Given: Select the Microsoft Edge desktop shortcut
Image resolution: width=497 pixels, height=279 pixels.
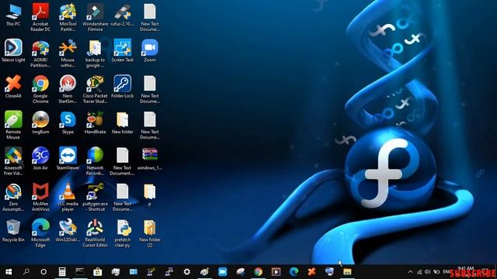Looking at the screenshot, I should (40, 233).
